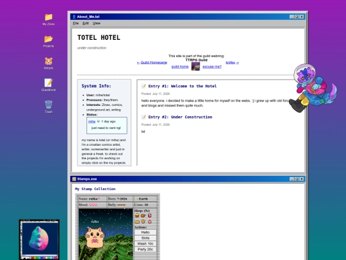Open the Trash bin icon
The width and height of the screenshot is (346, 260).
pos(49,105)
